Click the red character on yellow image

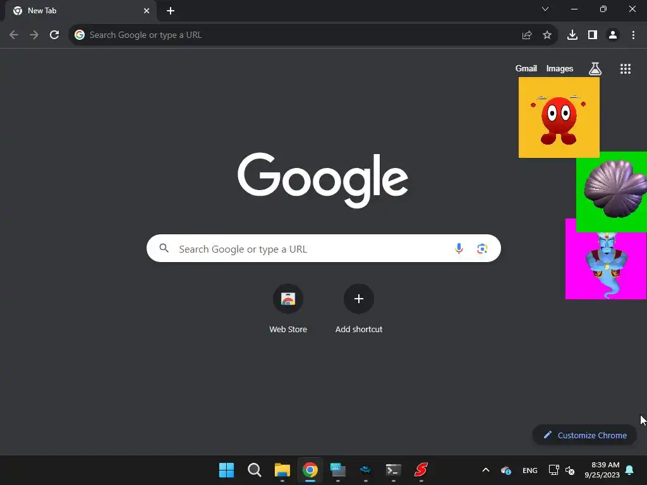pos(559,117)
